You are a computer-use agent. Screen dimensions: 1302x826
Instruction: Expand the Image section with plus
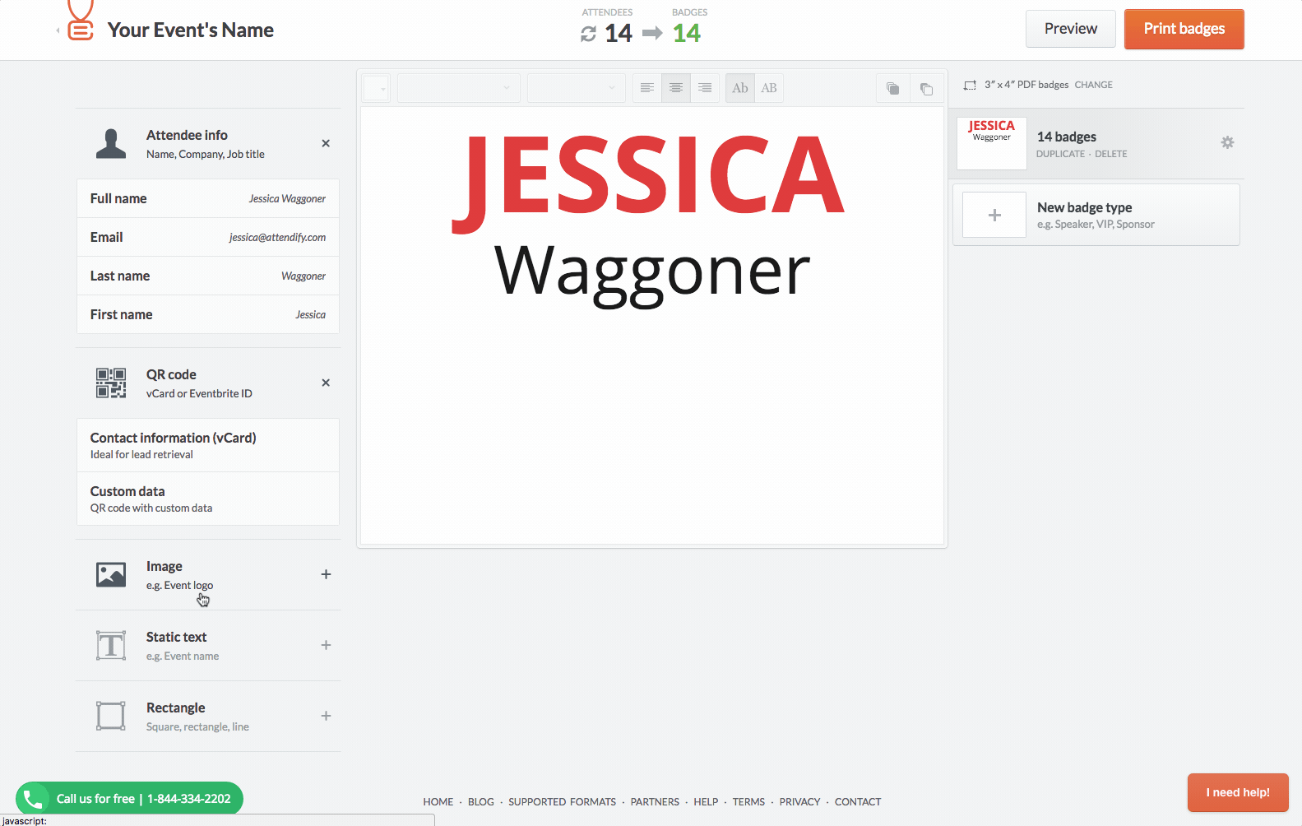click(x=326, y=574)
